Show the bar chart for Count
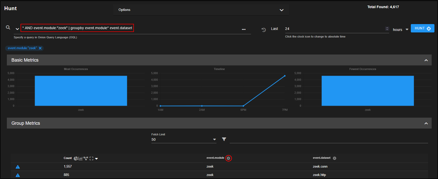 [81, 158]
